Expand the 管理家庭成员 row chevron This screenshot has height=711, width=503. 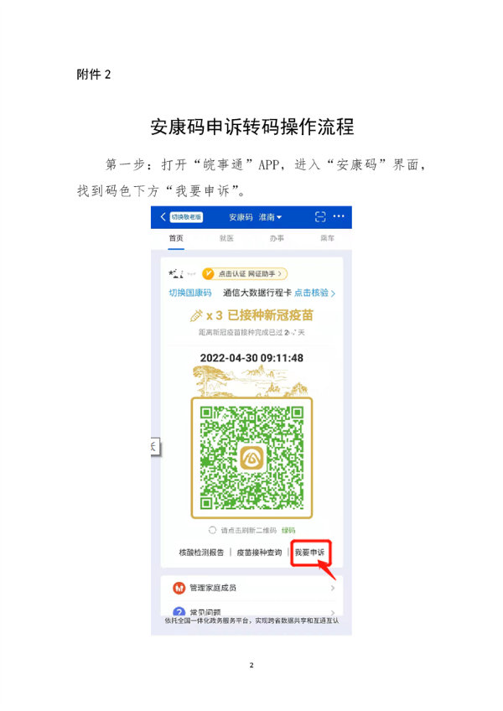click(333, 588)
